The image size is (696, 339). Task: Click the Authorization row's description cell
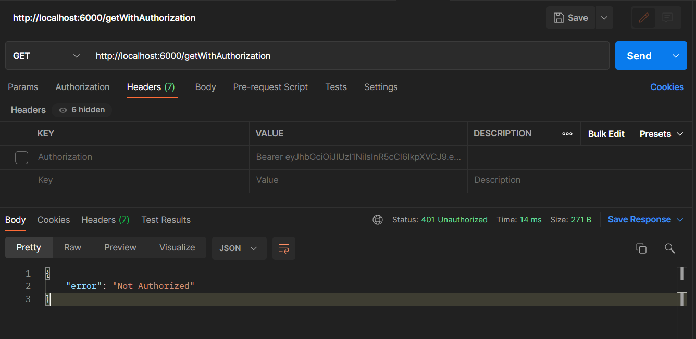point(580,157)
